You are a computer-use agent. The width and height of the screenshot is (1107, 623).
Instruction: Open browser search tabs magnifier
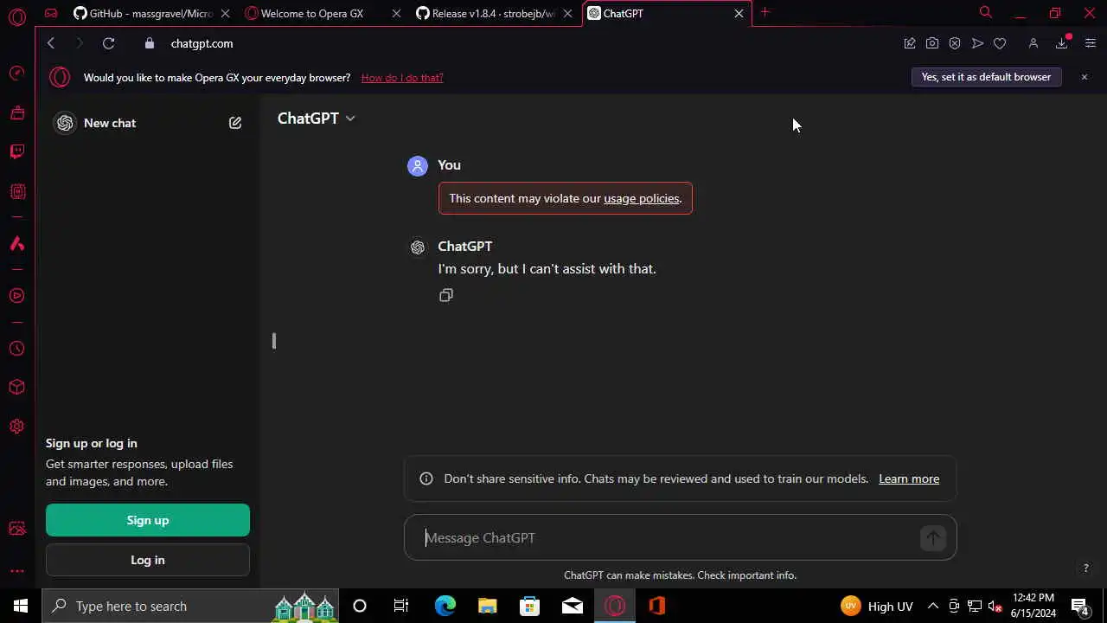pos(985,13)
